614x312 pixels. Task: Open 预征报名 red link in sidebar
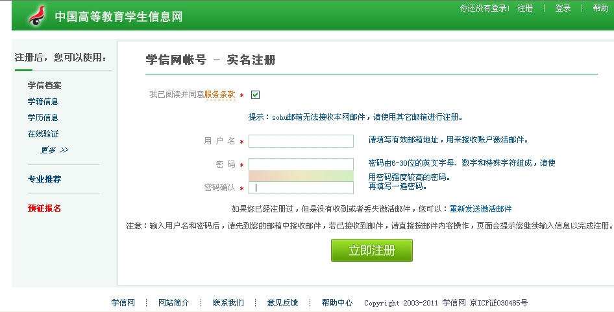pyautogui.click(x=44, y=208)
